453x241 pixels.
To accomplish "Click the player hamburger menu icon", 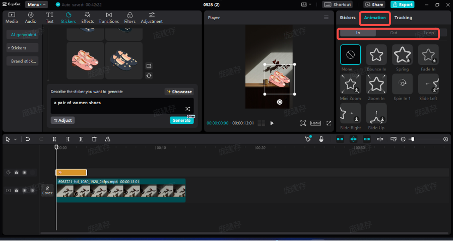I will tap(326, 18).
